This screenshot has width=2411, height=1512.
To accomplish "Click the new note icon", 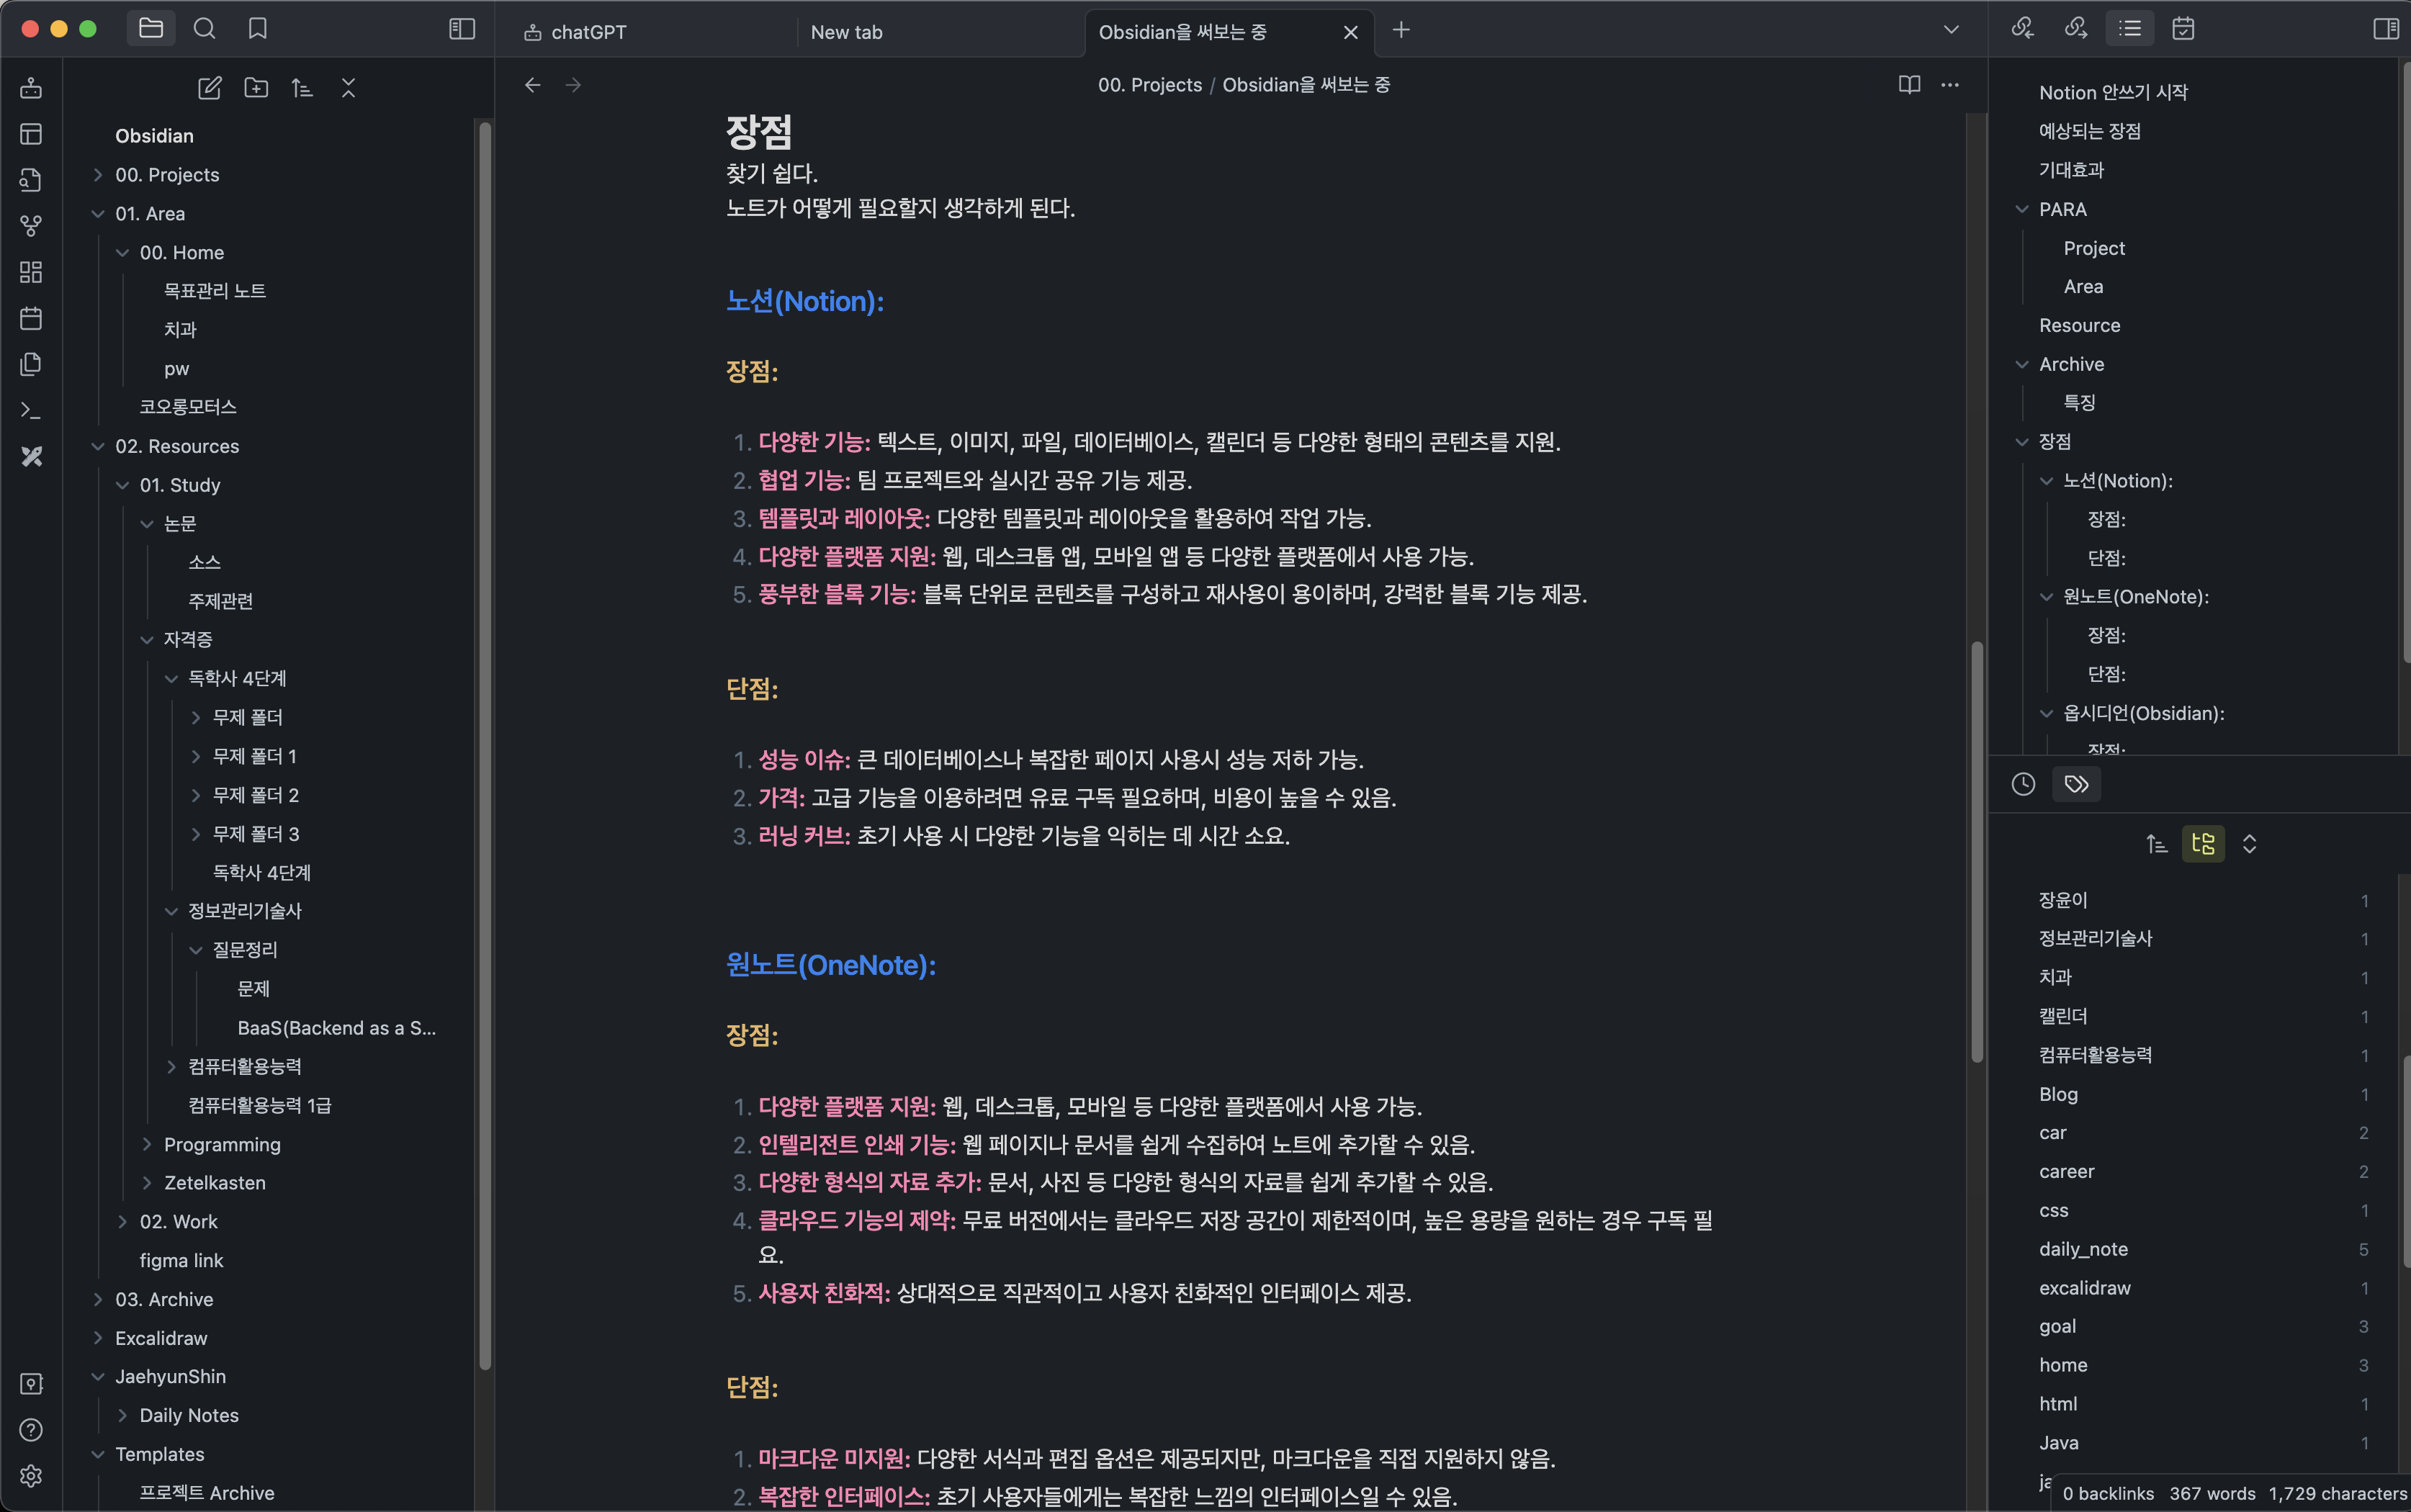I will coord(209,88).
